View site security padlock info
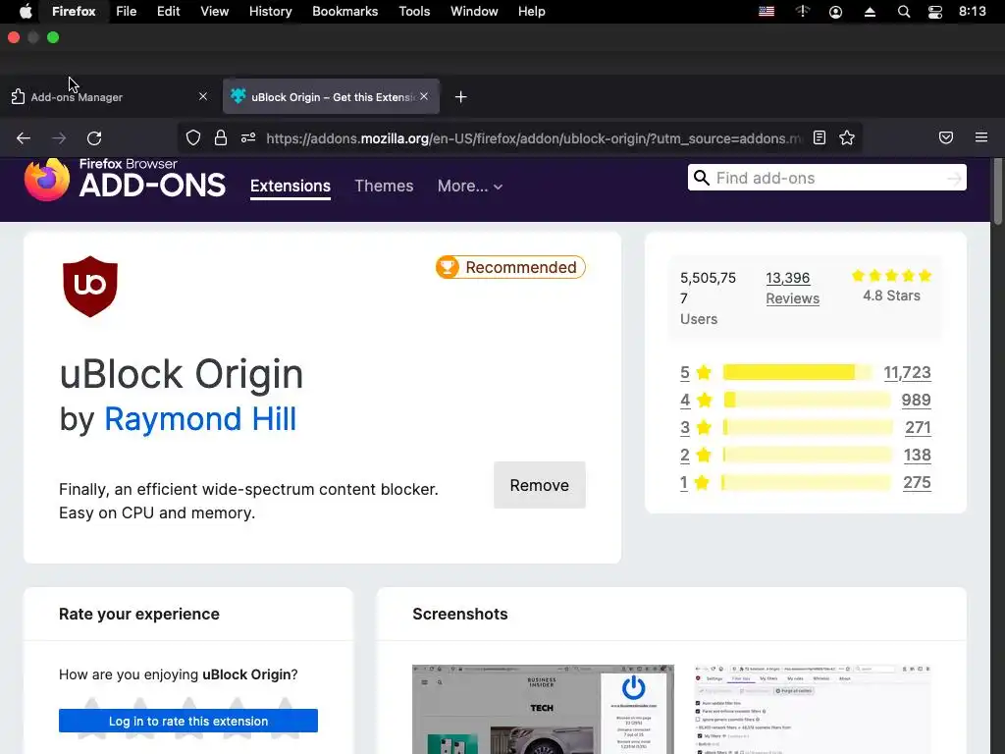This screenshot has height=754, width=1005. [221, 137]
